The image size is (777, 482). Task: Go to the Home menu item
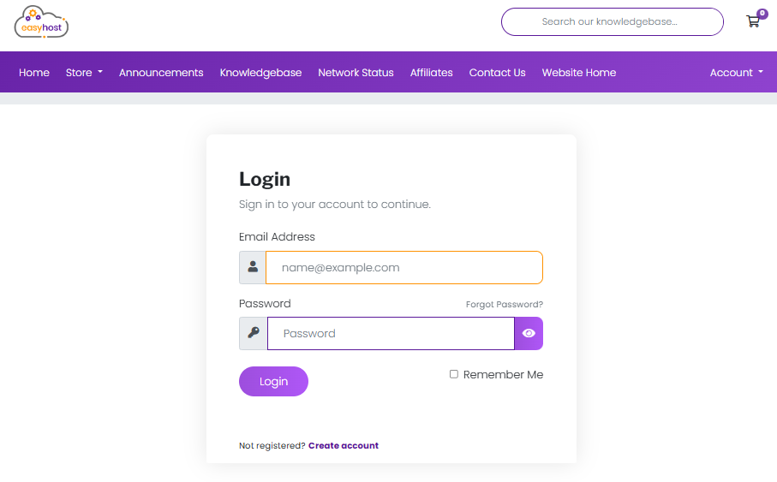[34, 73]
